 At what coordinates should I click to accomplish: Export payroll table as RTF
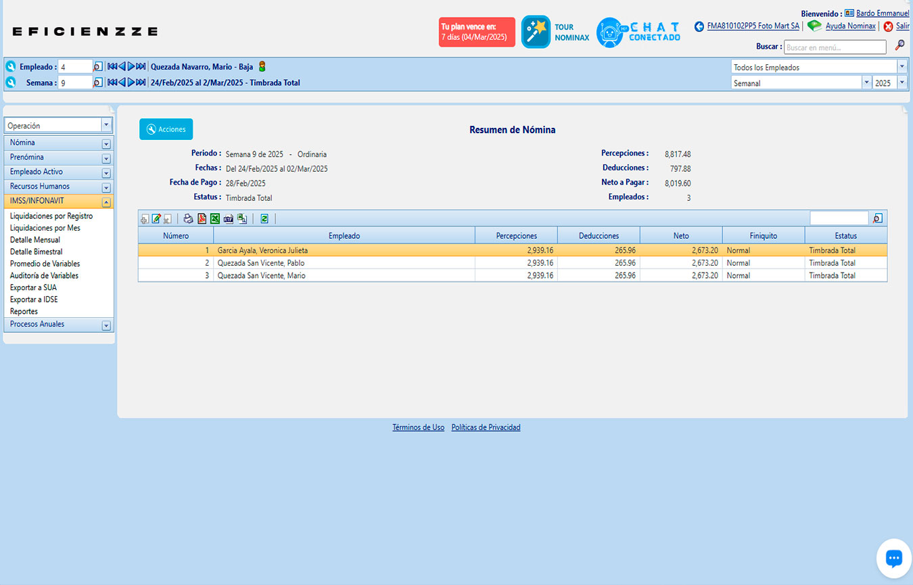(x=229, y=218)
